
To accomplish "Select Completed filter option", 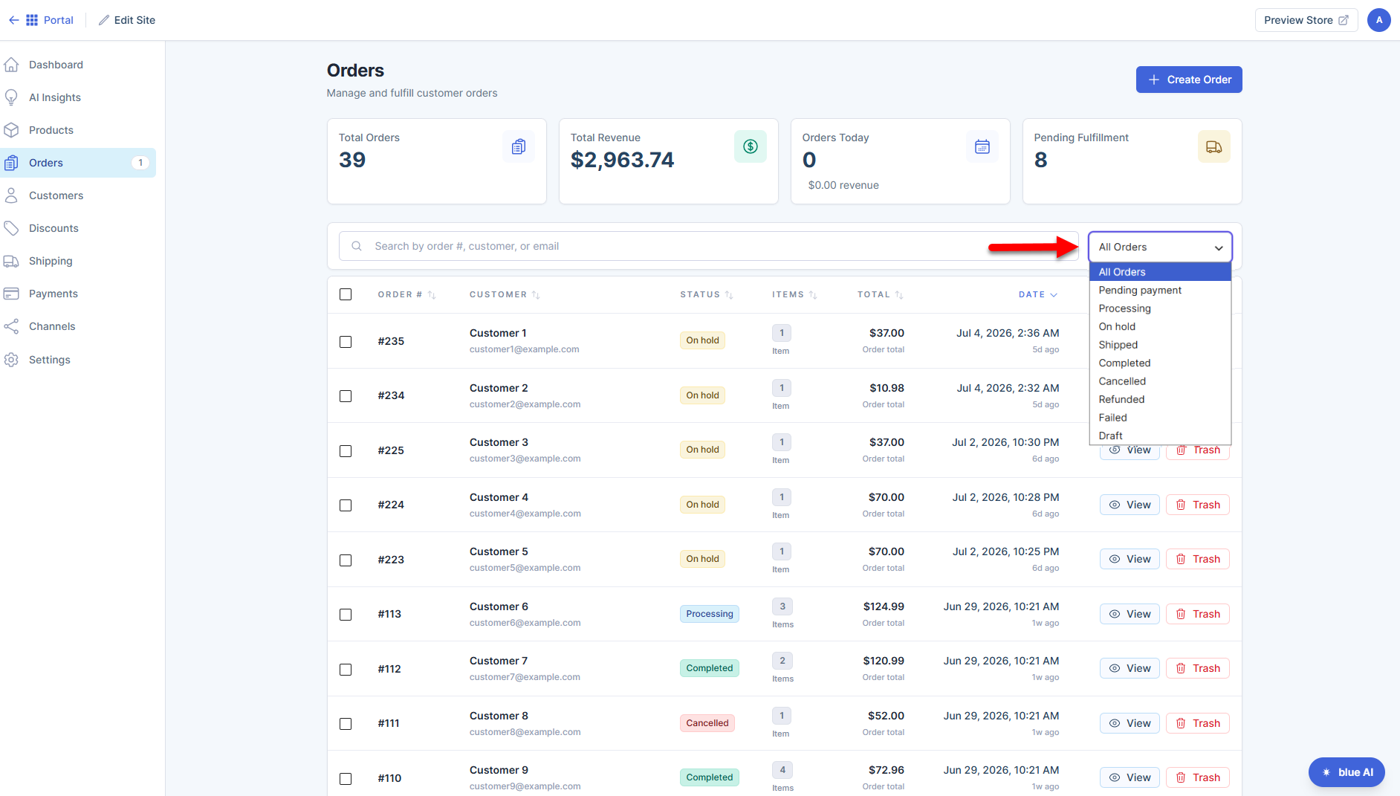I will (1160, 363).
